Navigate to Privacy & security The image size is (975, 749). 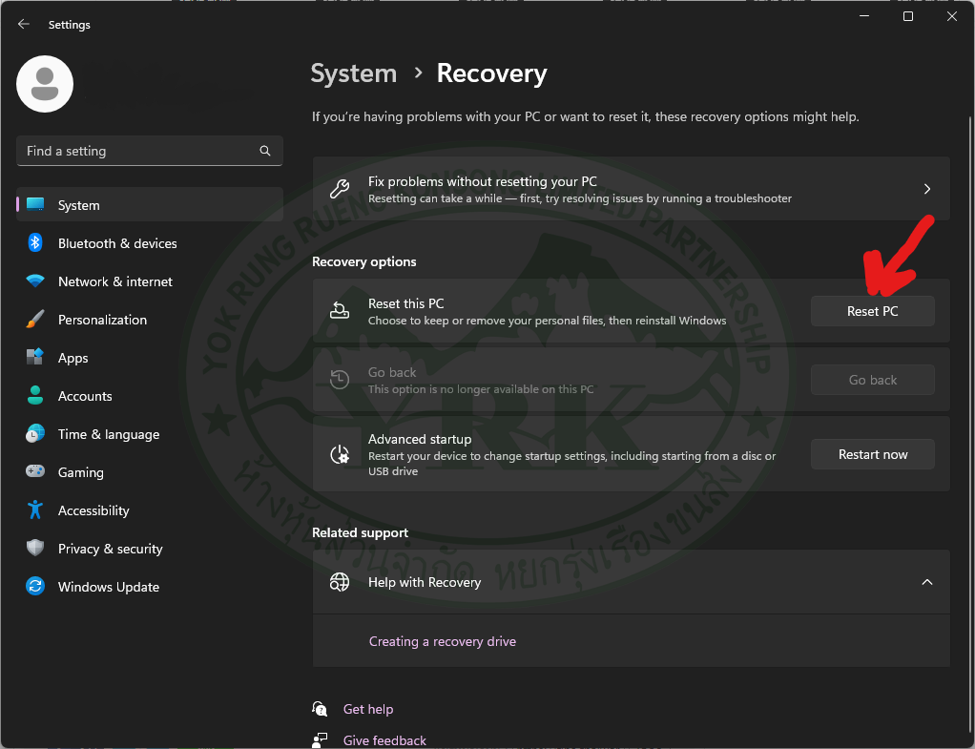click(149, 549)
